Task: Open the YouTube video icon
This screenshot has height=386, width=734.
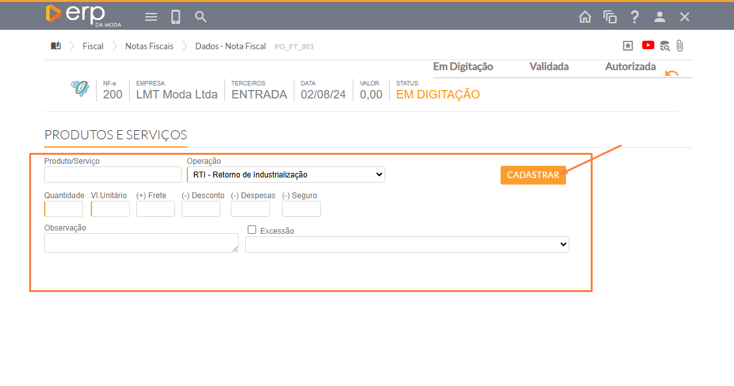Action: pyautogui.click(x=648, y=45)
